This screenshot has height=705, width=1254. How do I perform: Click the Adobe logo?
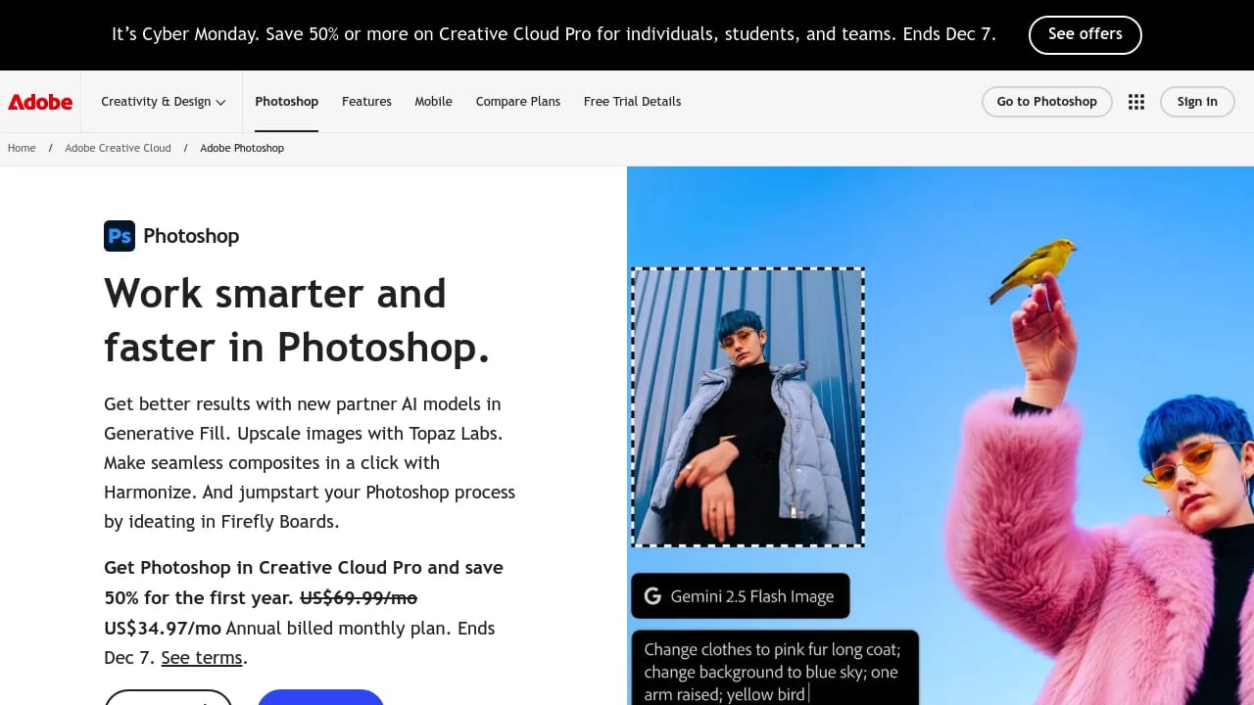point(39,101)
